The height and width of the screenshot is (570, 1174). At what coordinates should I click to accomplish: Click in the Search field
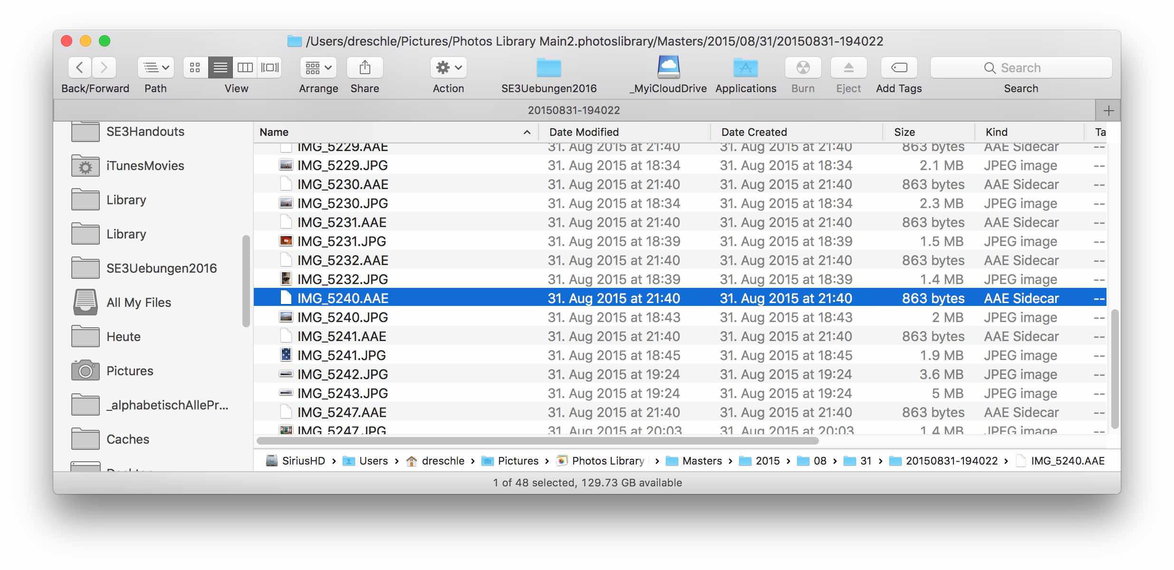(x=1020, y=67)
